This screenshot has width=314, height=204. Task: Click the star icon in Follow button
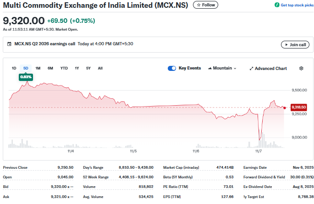click(198, 5)
